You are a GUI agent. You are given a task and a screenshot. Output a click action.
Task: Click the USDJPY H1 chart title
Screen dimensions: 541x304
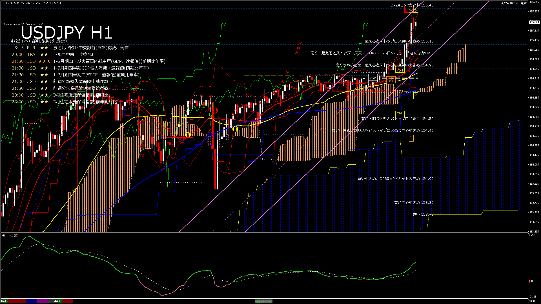coord(66,32)
